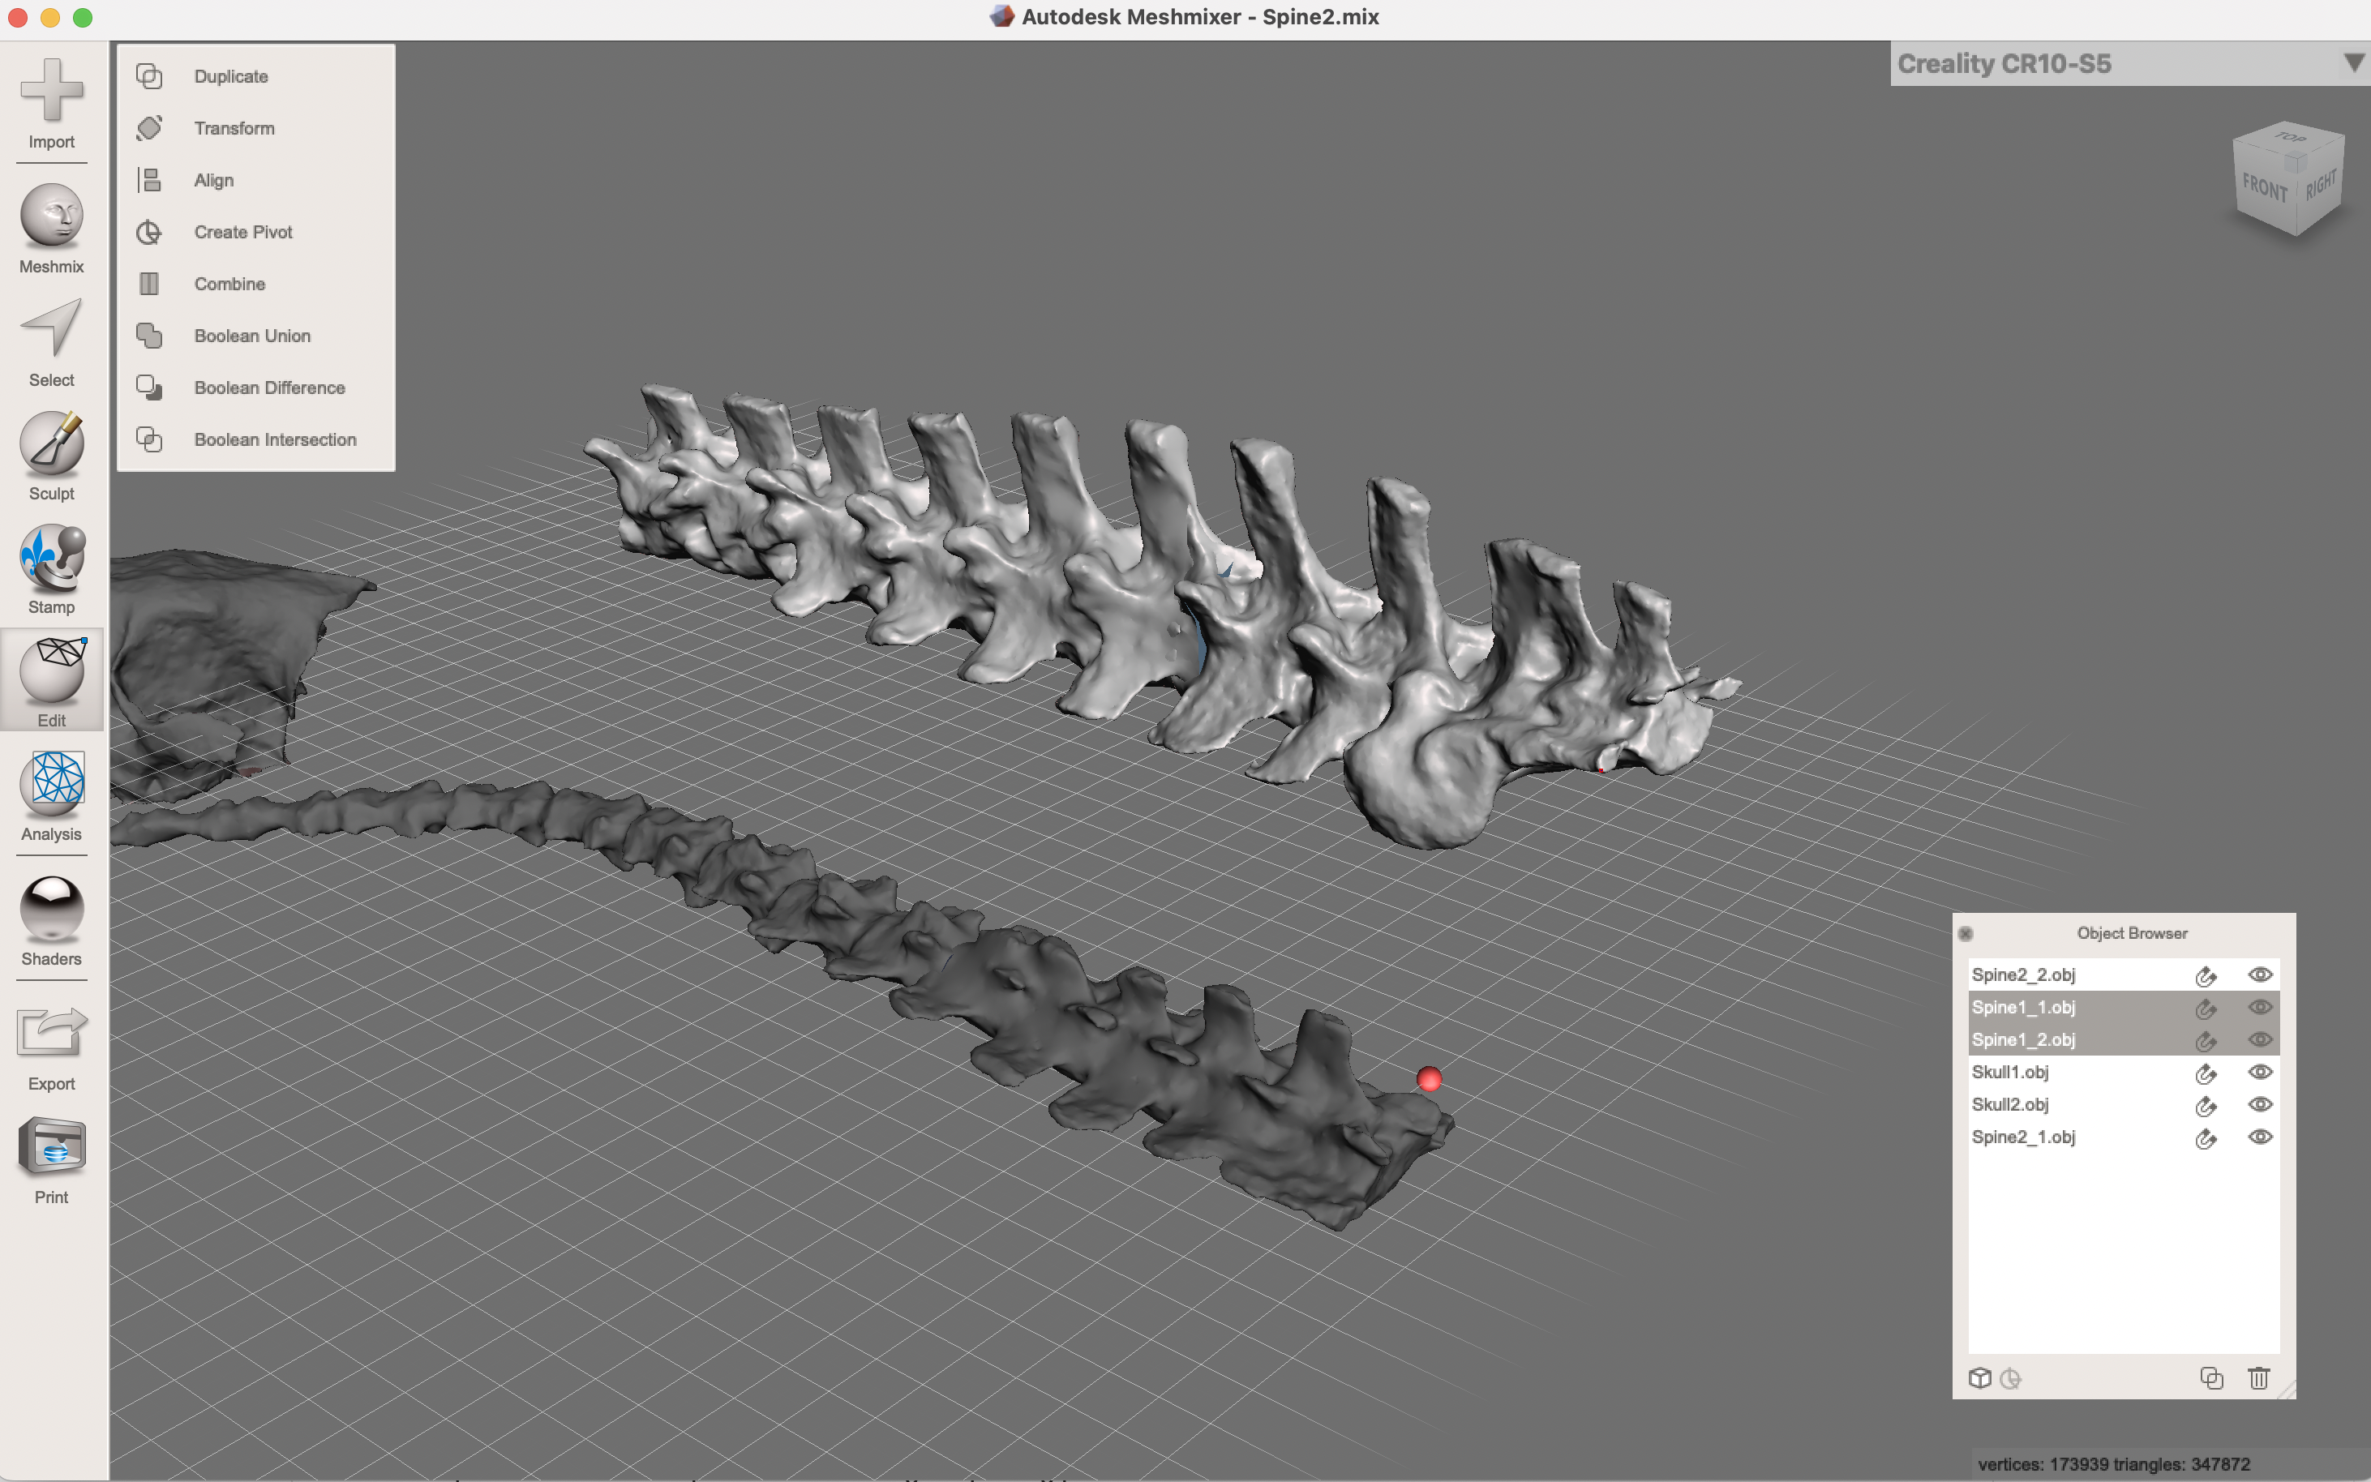The height and width of the screenshot is (1482, 2371).
Task: Click the FRONT face of the view cube
Action: pos(2263,187)
